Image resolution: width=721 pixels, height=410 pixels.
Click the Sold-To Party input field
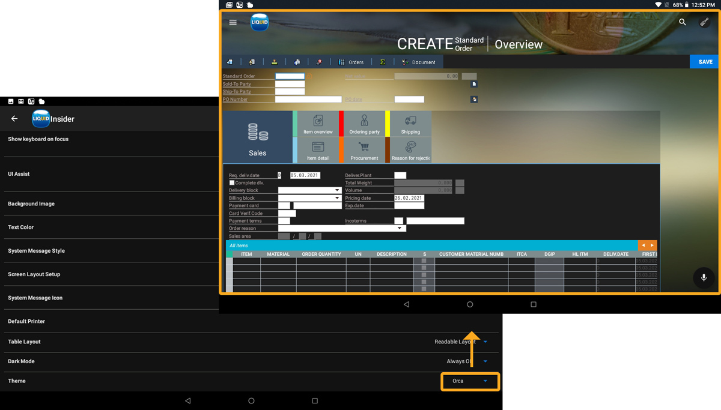tap(290, 84)
